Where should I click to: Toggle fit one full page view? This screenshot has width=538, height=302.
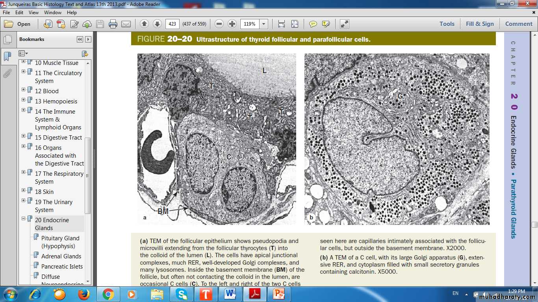(x=295, y=24)
